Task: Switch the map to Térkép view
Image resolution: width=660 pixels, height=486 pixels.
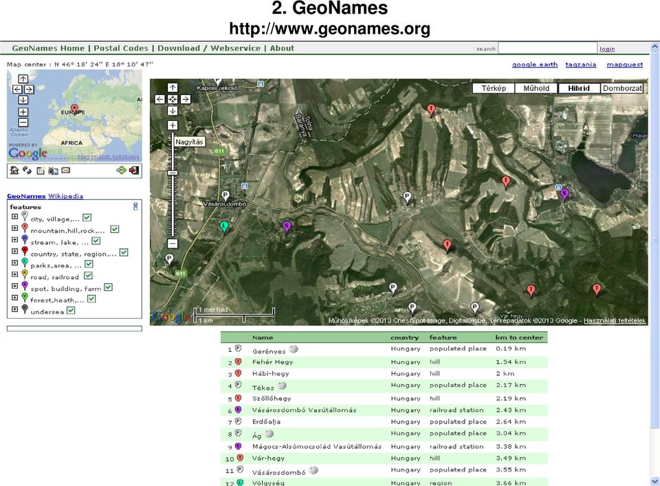Action: coord(494,89)
